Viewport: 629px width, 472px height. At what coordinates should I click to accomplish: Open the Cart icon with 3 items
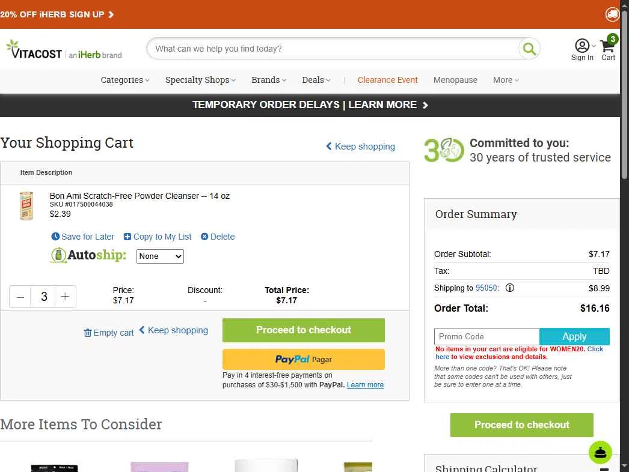(x=609, y=48)
